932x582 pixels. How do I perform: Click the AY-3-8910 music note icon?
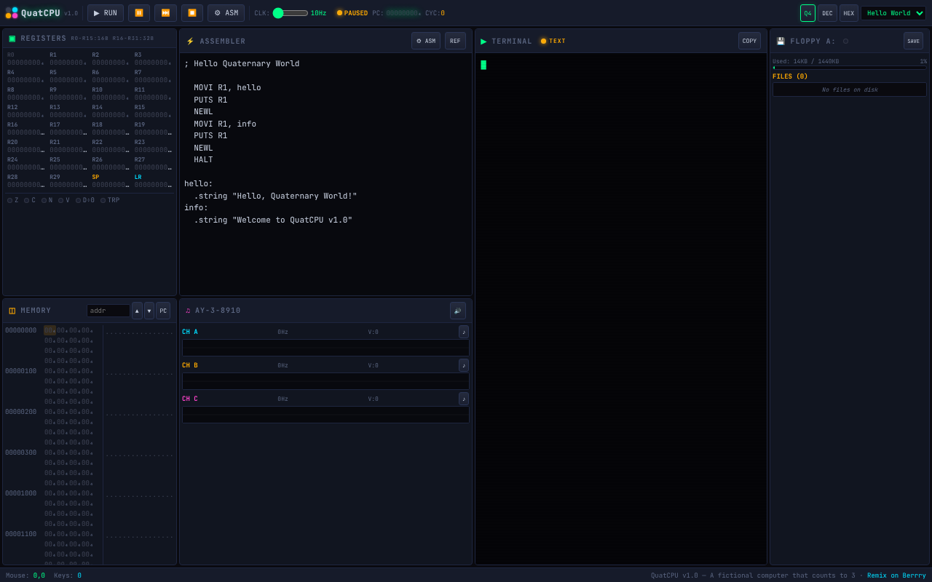pyautogui.click(x=188, y=311)
